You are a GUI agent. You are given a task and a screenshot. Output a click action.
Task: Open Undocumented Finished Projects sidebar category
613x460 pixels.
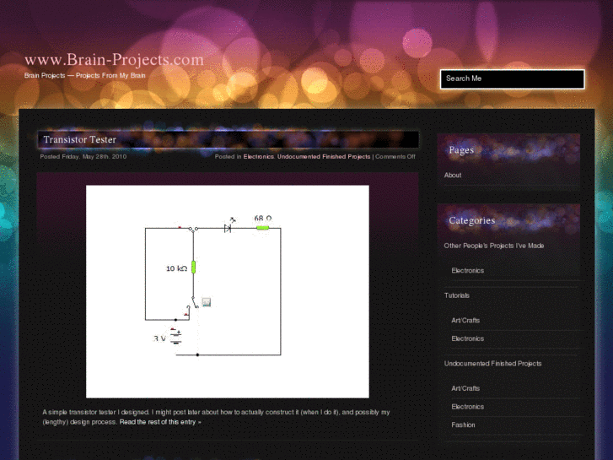pos(492,364)
